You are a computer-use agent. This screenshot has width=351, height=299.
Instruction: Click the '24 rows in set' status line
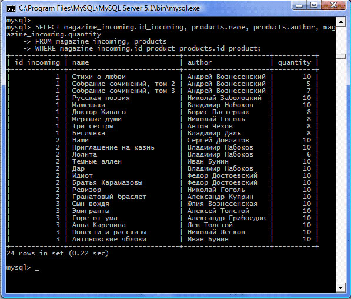pyautogui.click(x=58, y=253)
